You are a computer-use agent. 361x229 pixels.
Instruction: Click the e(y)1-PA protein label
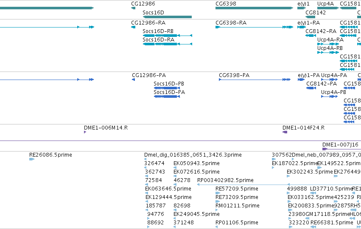308,75
